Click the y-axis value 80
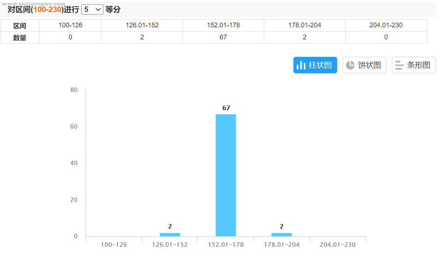Screen dimensions: 443x262 tap(74, 90)
